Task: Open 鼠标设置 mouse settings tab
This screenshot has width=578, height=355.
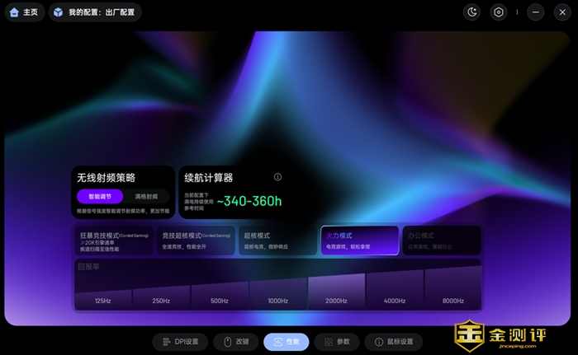Action: (x=394, y=342)
